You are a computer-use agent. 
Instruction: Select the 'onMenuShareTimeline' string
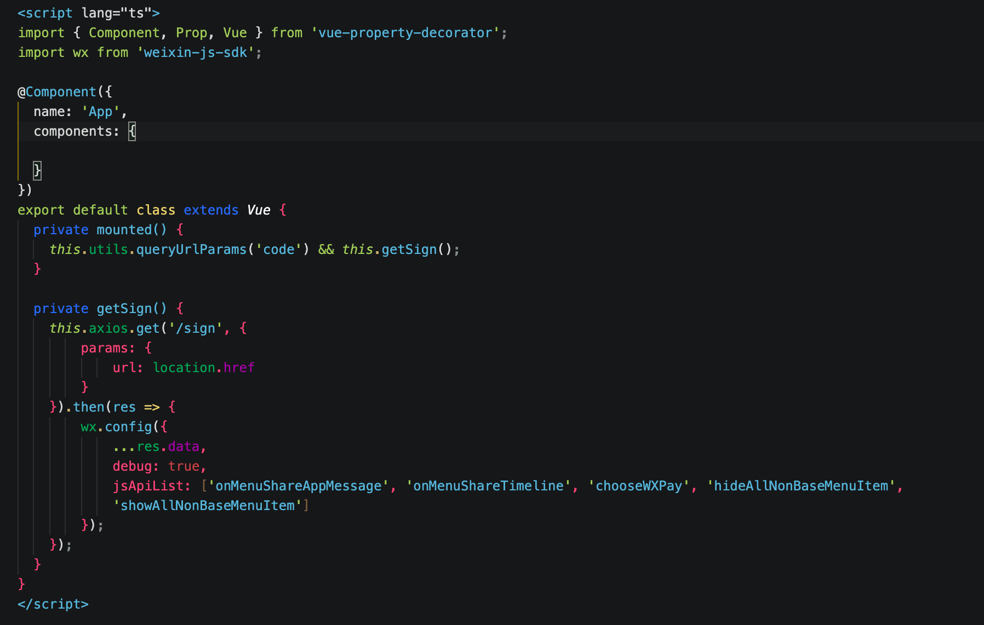tap(489, 486)
